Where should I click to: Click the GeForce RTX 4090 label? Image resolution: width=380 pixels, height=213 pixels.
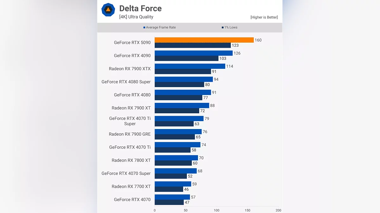click(132, 56)
